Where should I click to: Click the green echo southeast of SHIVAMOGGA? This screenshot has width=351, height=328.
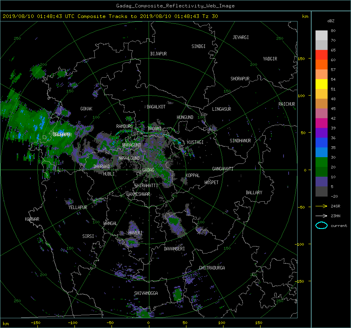coord(178,294)
